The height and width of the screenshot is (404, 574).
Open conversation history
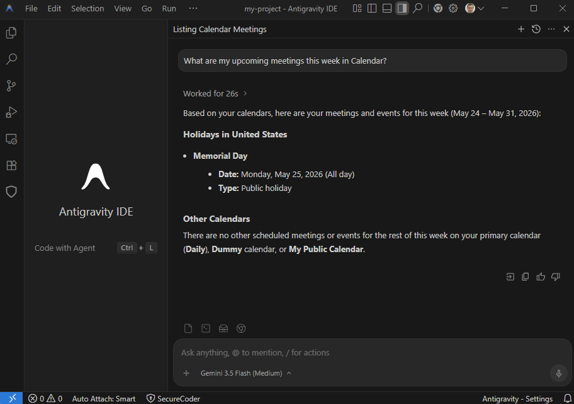(536, 29)
